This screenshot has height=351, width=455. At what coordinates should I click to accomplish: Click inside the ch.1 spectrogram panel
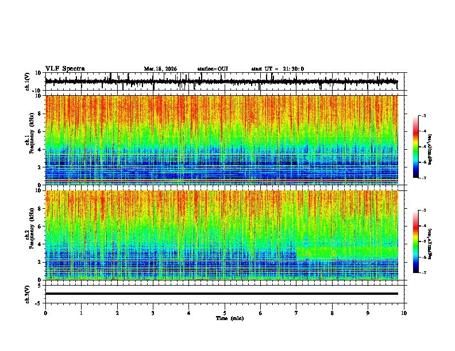tap(221, 140)
